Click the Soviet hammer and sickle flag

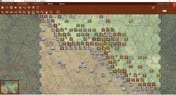pos(174,4)
